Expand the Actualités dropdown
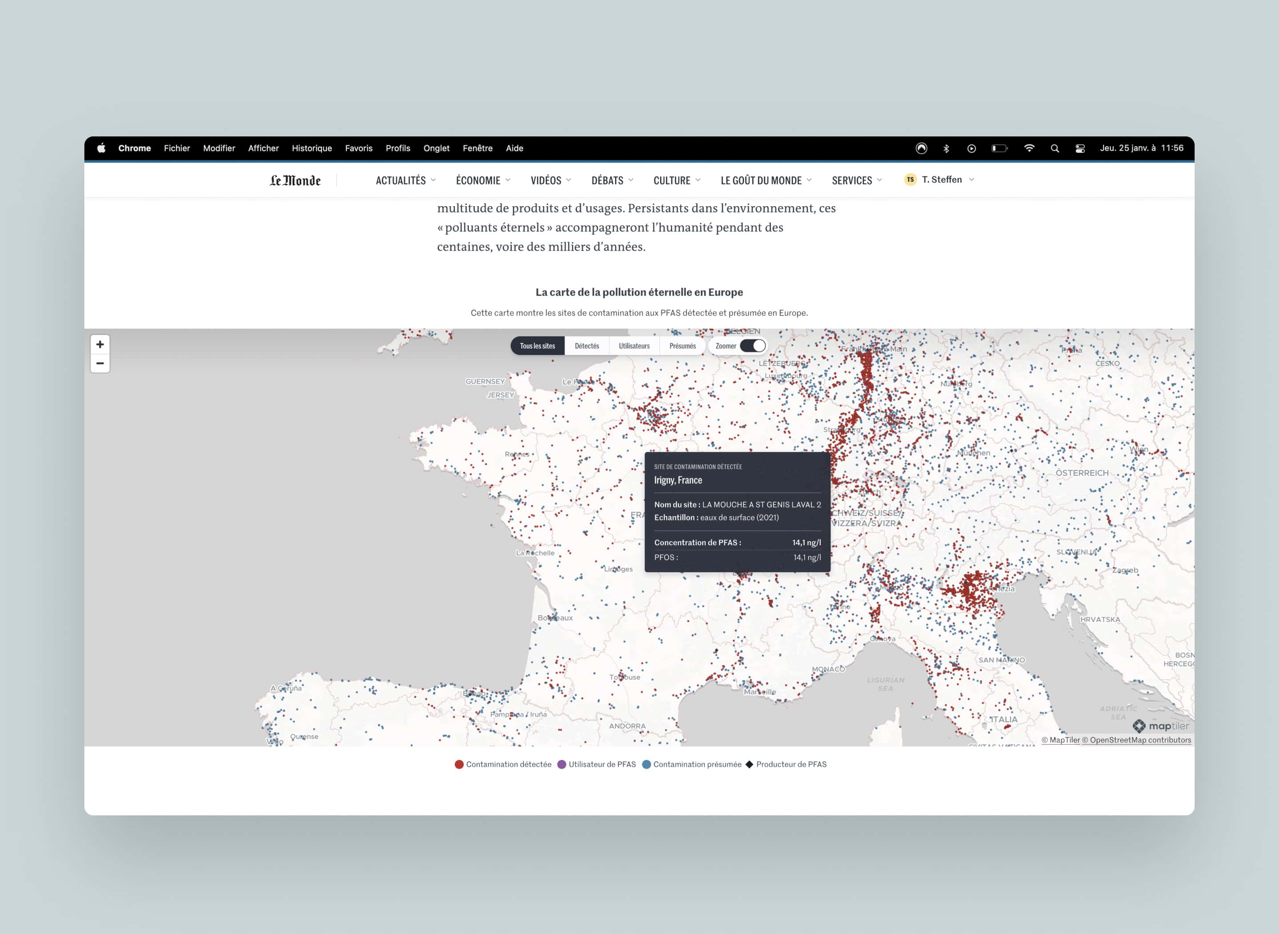The width and height of the screenshot is (1279, 934). pos(405,180)
